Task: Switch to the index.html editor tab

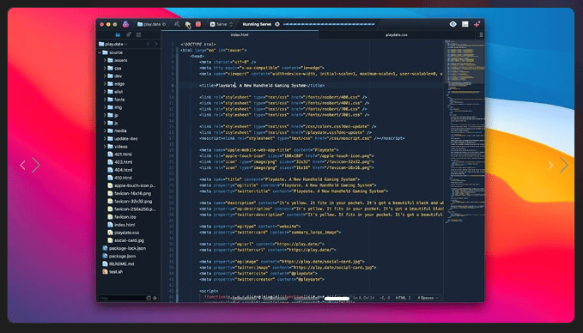Action: point(240,35)
